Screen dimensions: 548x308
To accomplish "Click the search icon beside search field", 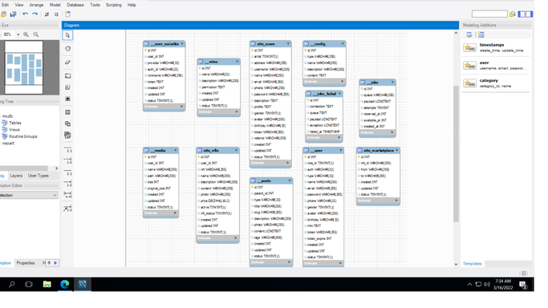I will [513, 14].
